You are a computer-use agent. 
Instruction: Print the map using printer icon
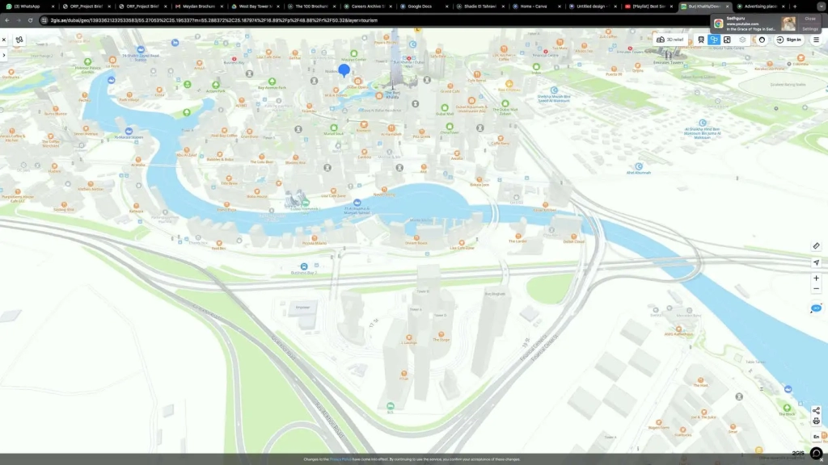(x=816, y=421)
